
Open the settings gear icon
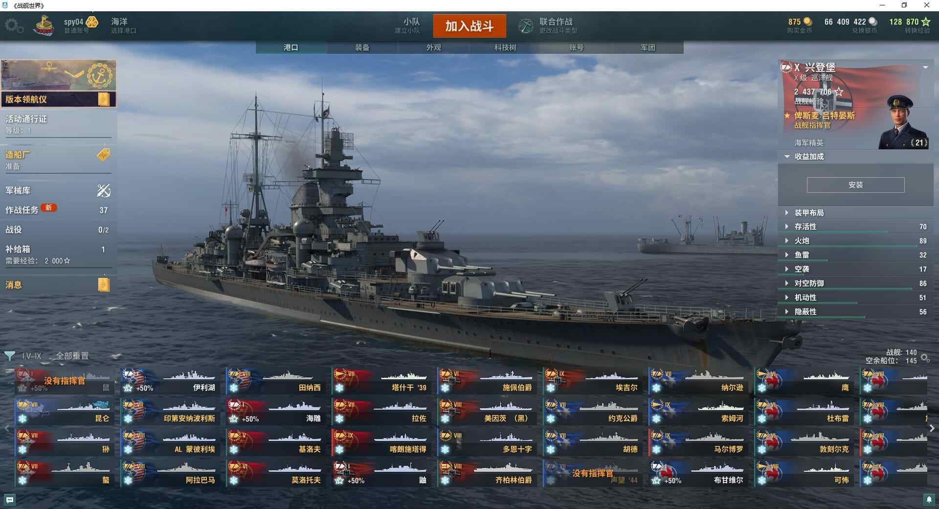(14, 26)
